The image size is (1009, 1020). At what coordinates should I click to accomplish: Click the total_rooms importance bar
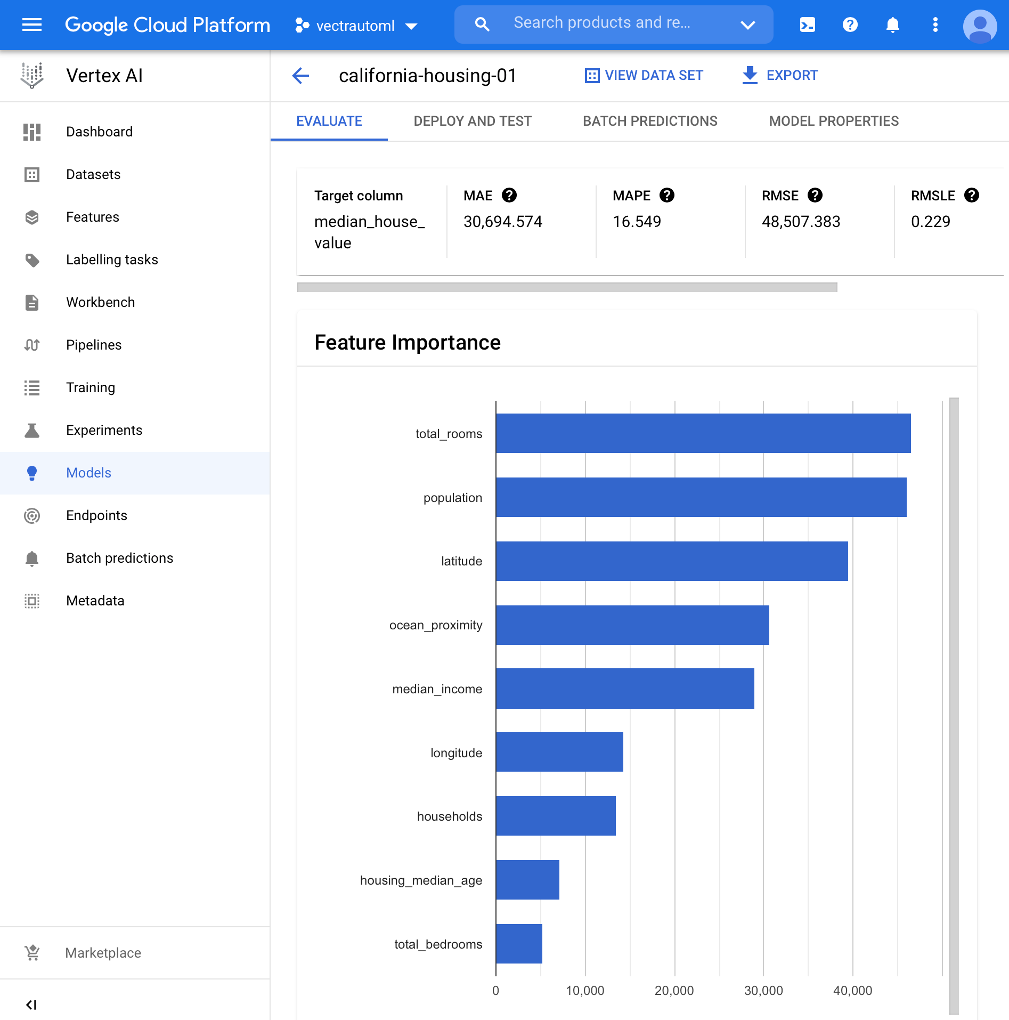[703, 433]
